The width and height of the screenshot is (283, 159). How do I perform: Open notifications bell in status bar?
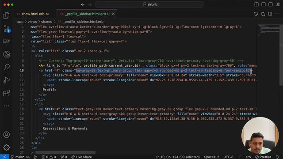pos(277,157)
